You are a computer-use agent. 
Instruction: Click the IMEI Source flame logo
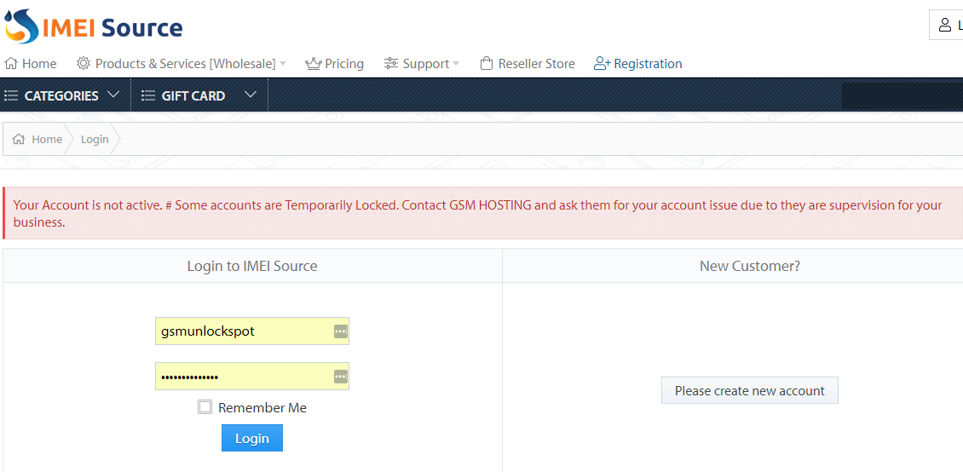pos(21,26)
